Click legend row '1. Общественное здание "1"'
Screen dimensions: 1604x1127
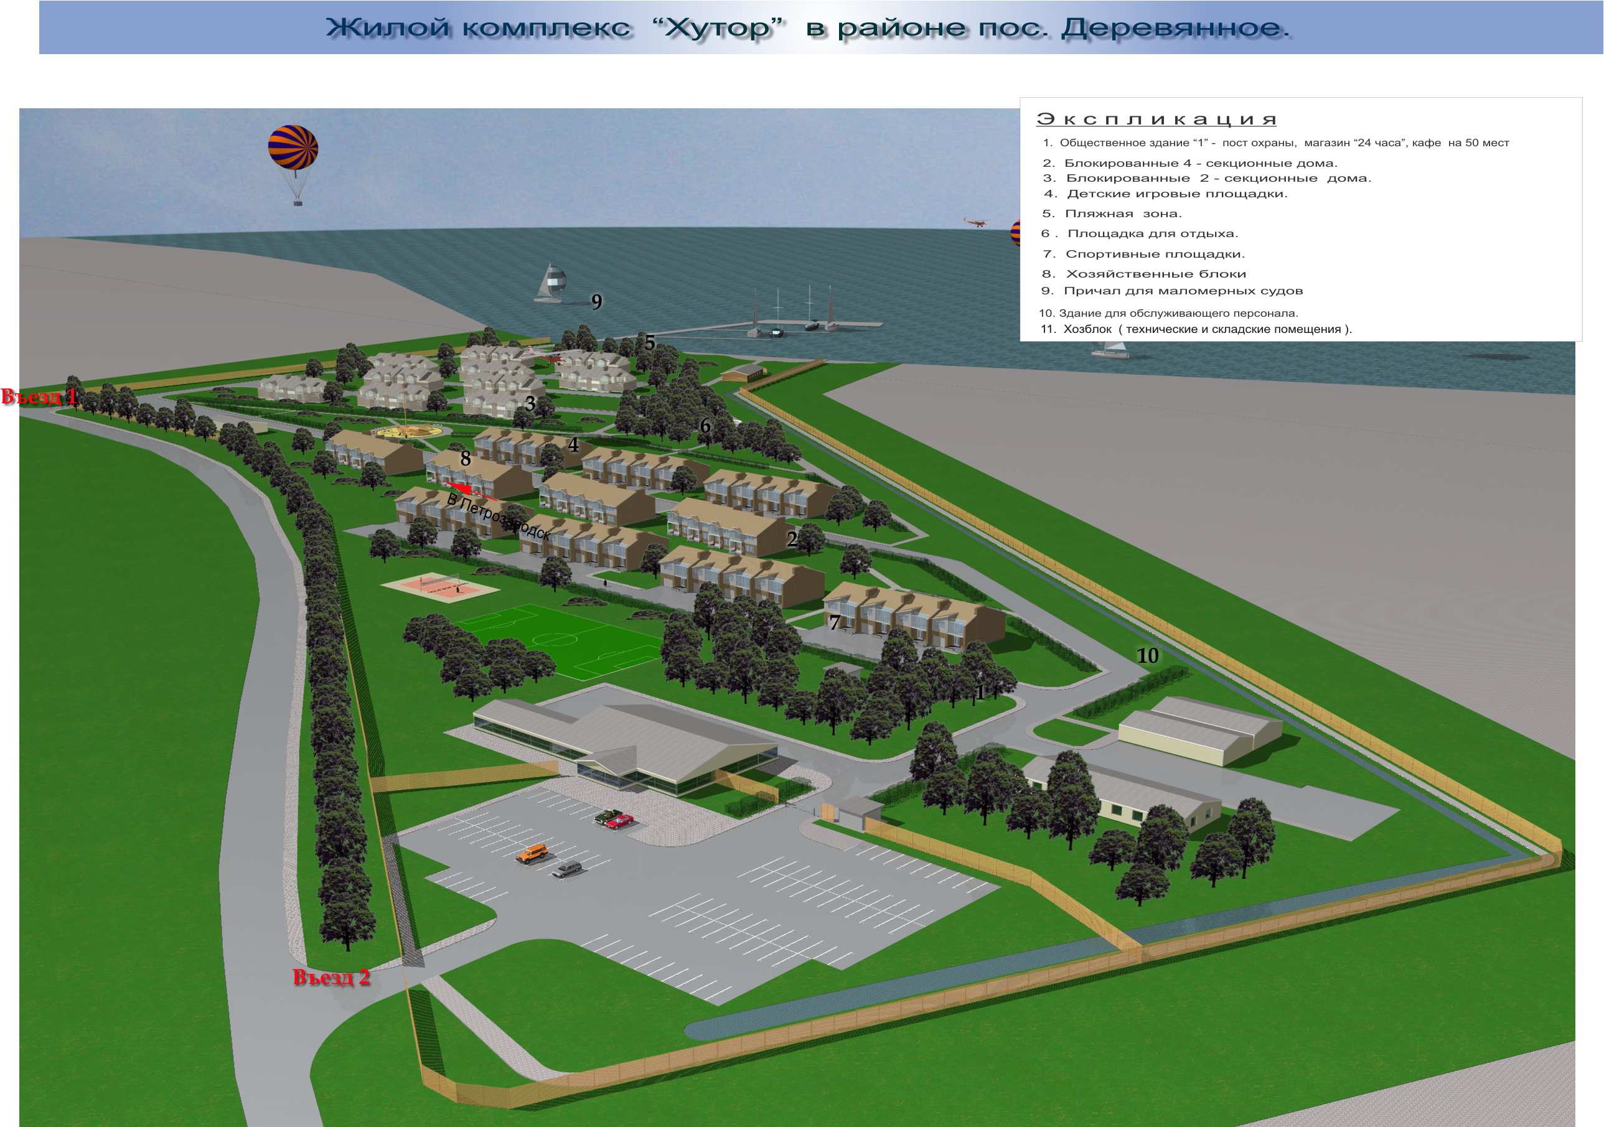tap(1275, 143)
